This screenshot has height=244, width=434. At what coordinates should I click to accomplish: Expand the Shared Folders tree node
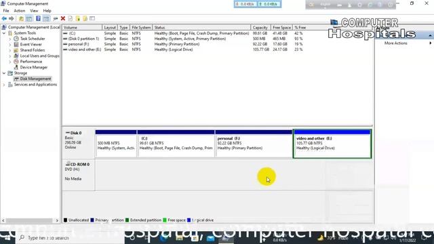click(x=10, y=50)
